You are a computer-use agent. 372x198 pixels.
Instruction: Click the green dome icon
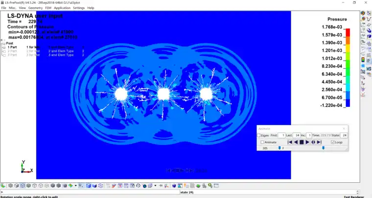point(198,186)
